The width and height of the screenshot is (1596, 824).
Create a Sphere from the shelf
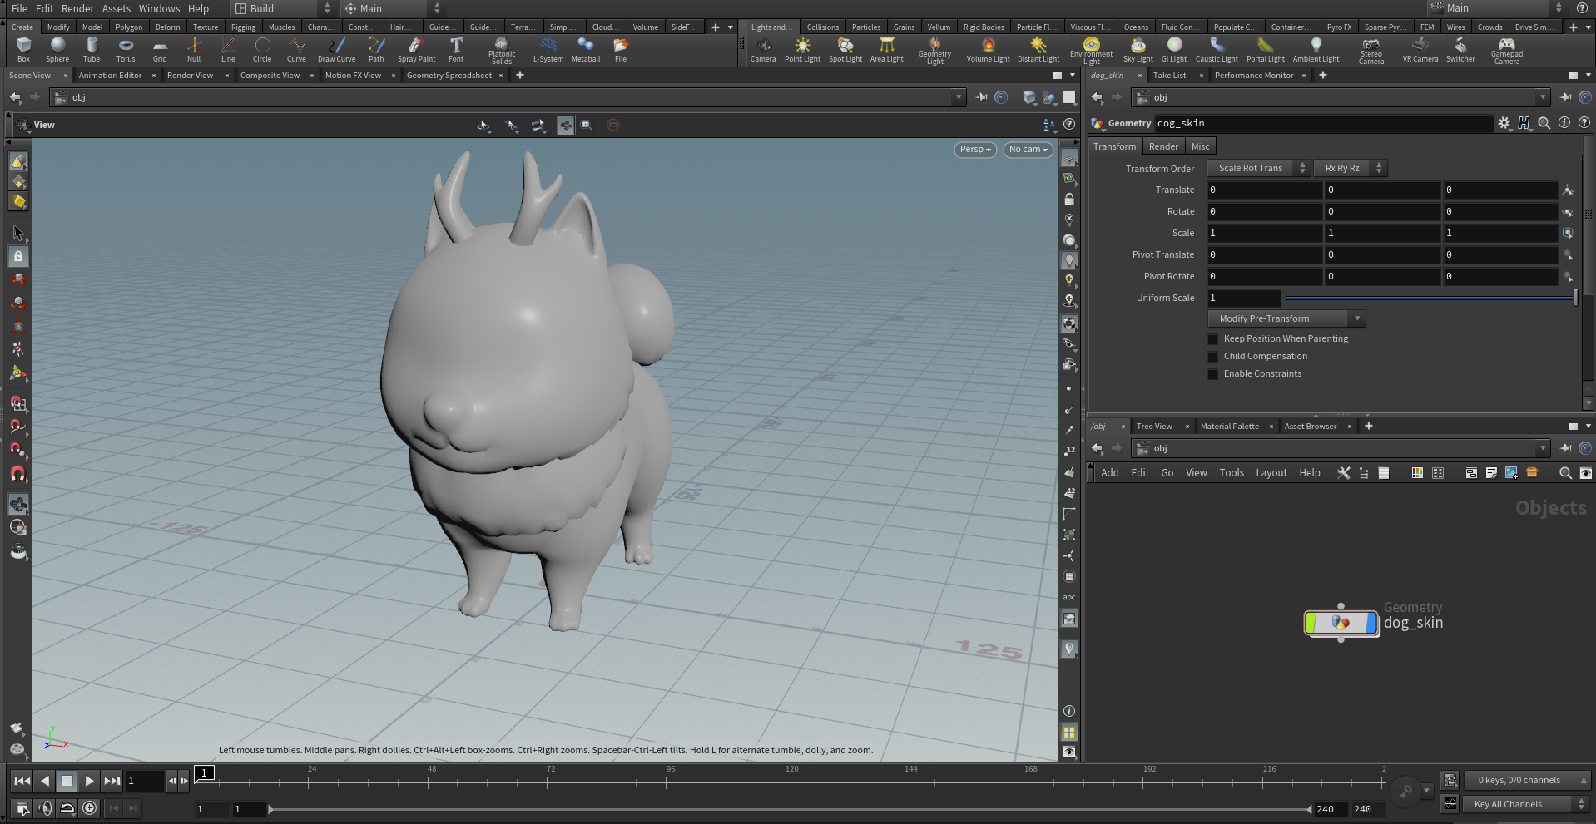pyautogui.click(x=57, y=49)
